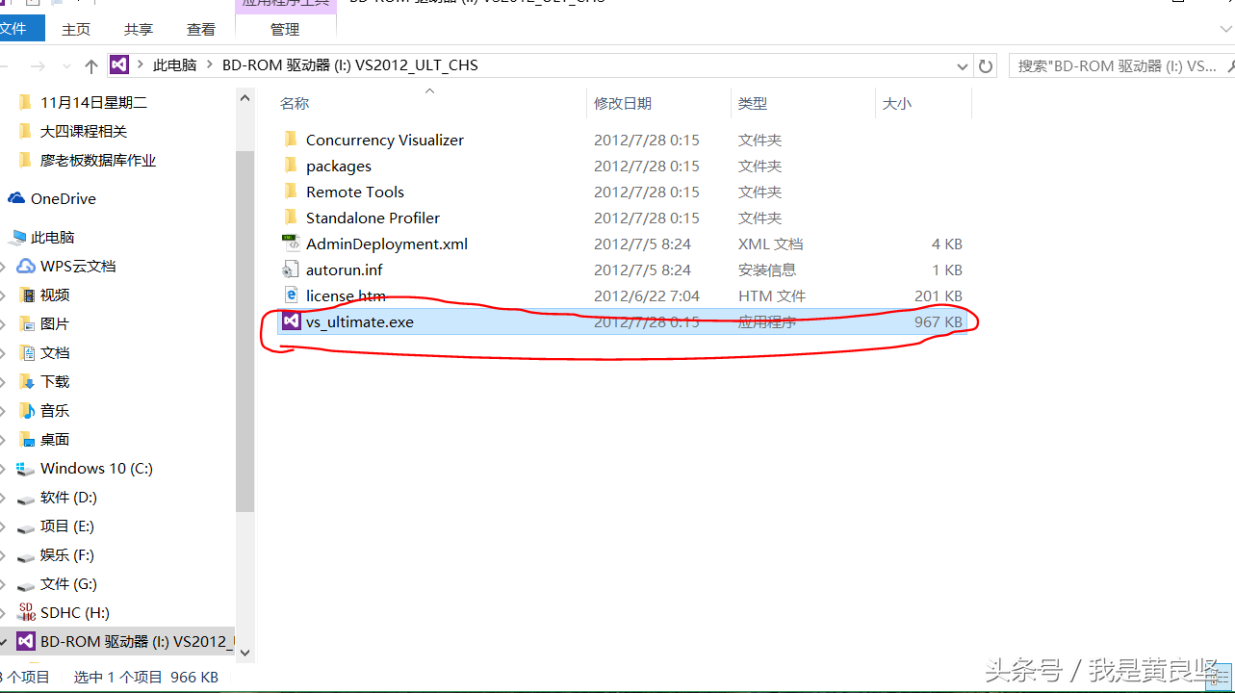Image resolution: width=1235 pixels, height=693 pixels.
Task: Expand the Windows 10 (C:) tree node
Action: (x=4, y=468)
